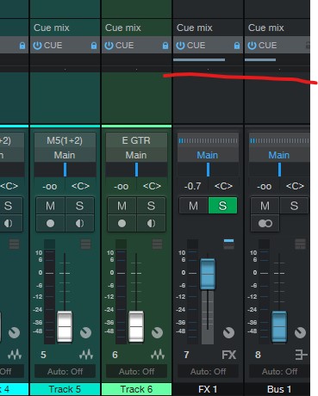Activate the CUE power icon on Bus 1
Screen dimensions: 318x396
(x=252, y=46)
